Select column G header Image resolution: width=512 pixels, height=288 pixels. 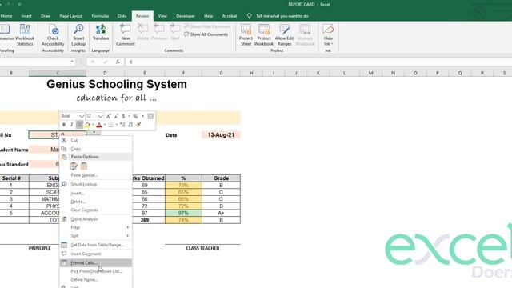(x=221, y=73)
